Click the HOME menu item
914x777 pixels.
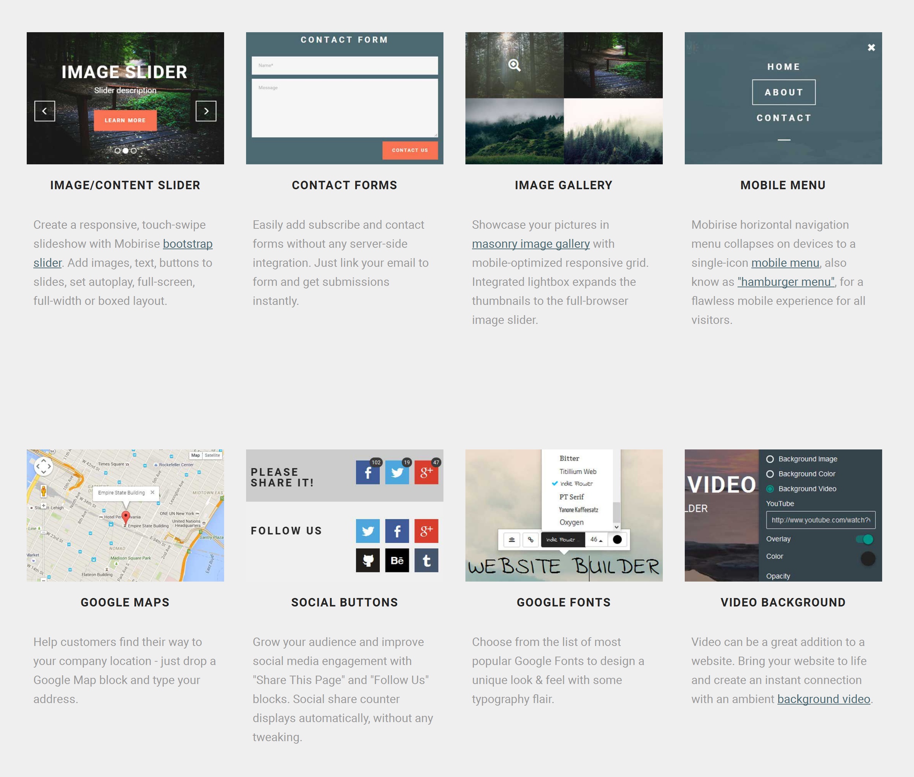click(x=783, y=66)
